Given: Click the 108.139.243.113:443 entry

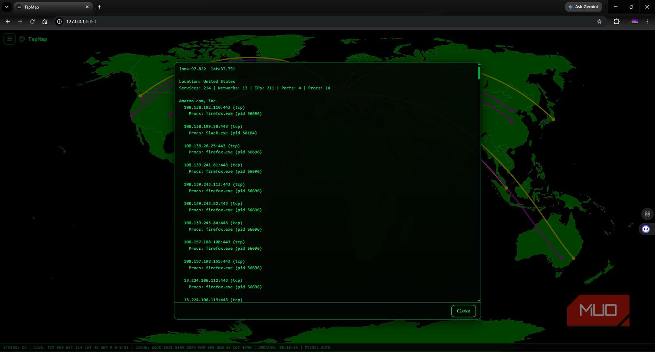Looking at the screenshot, I should tap(214, 184).
